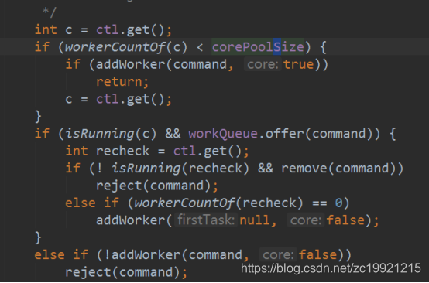Screen dimensions: 429x283
Task: Click the 'return;' statement
Action: tap(122, 82)
